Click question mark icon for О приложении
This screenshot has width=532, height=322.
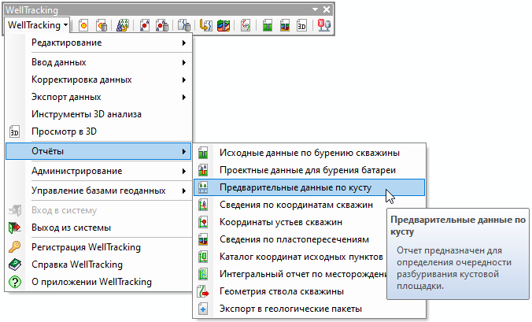[x=13, y=282]
